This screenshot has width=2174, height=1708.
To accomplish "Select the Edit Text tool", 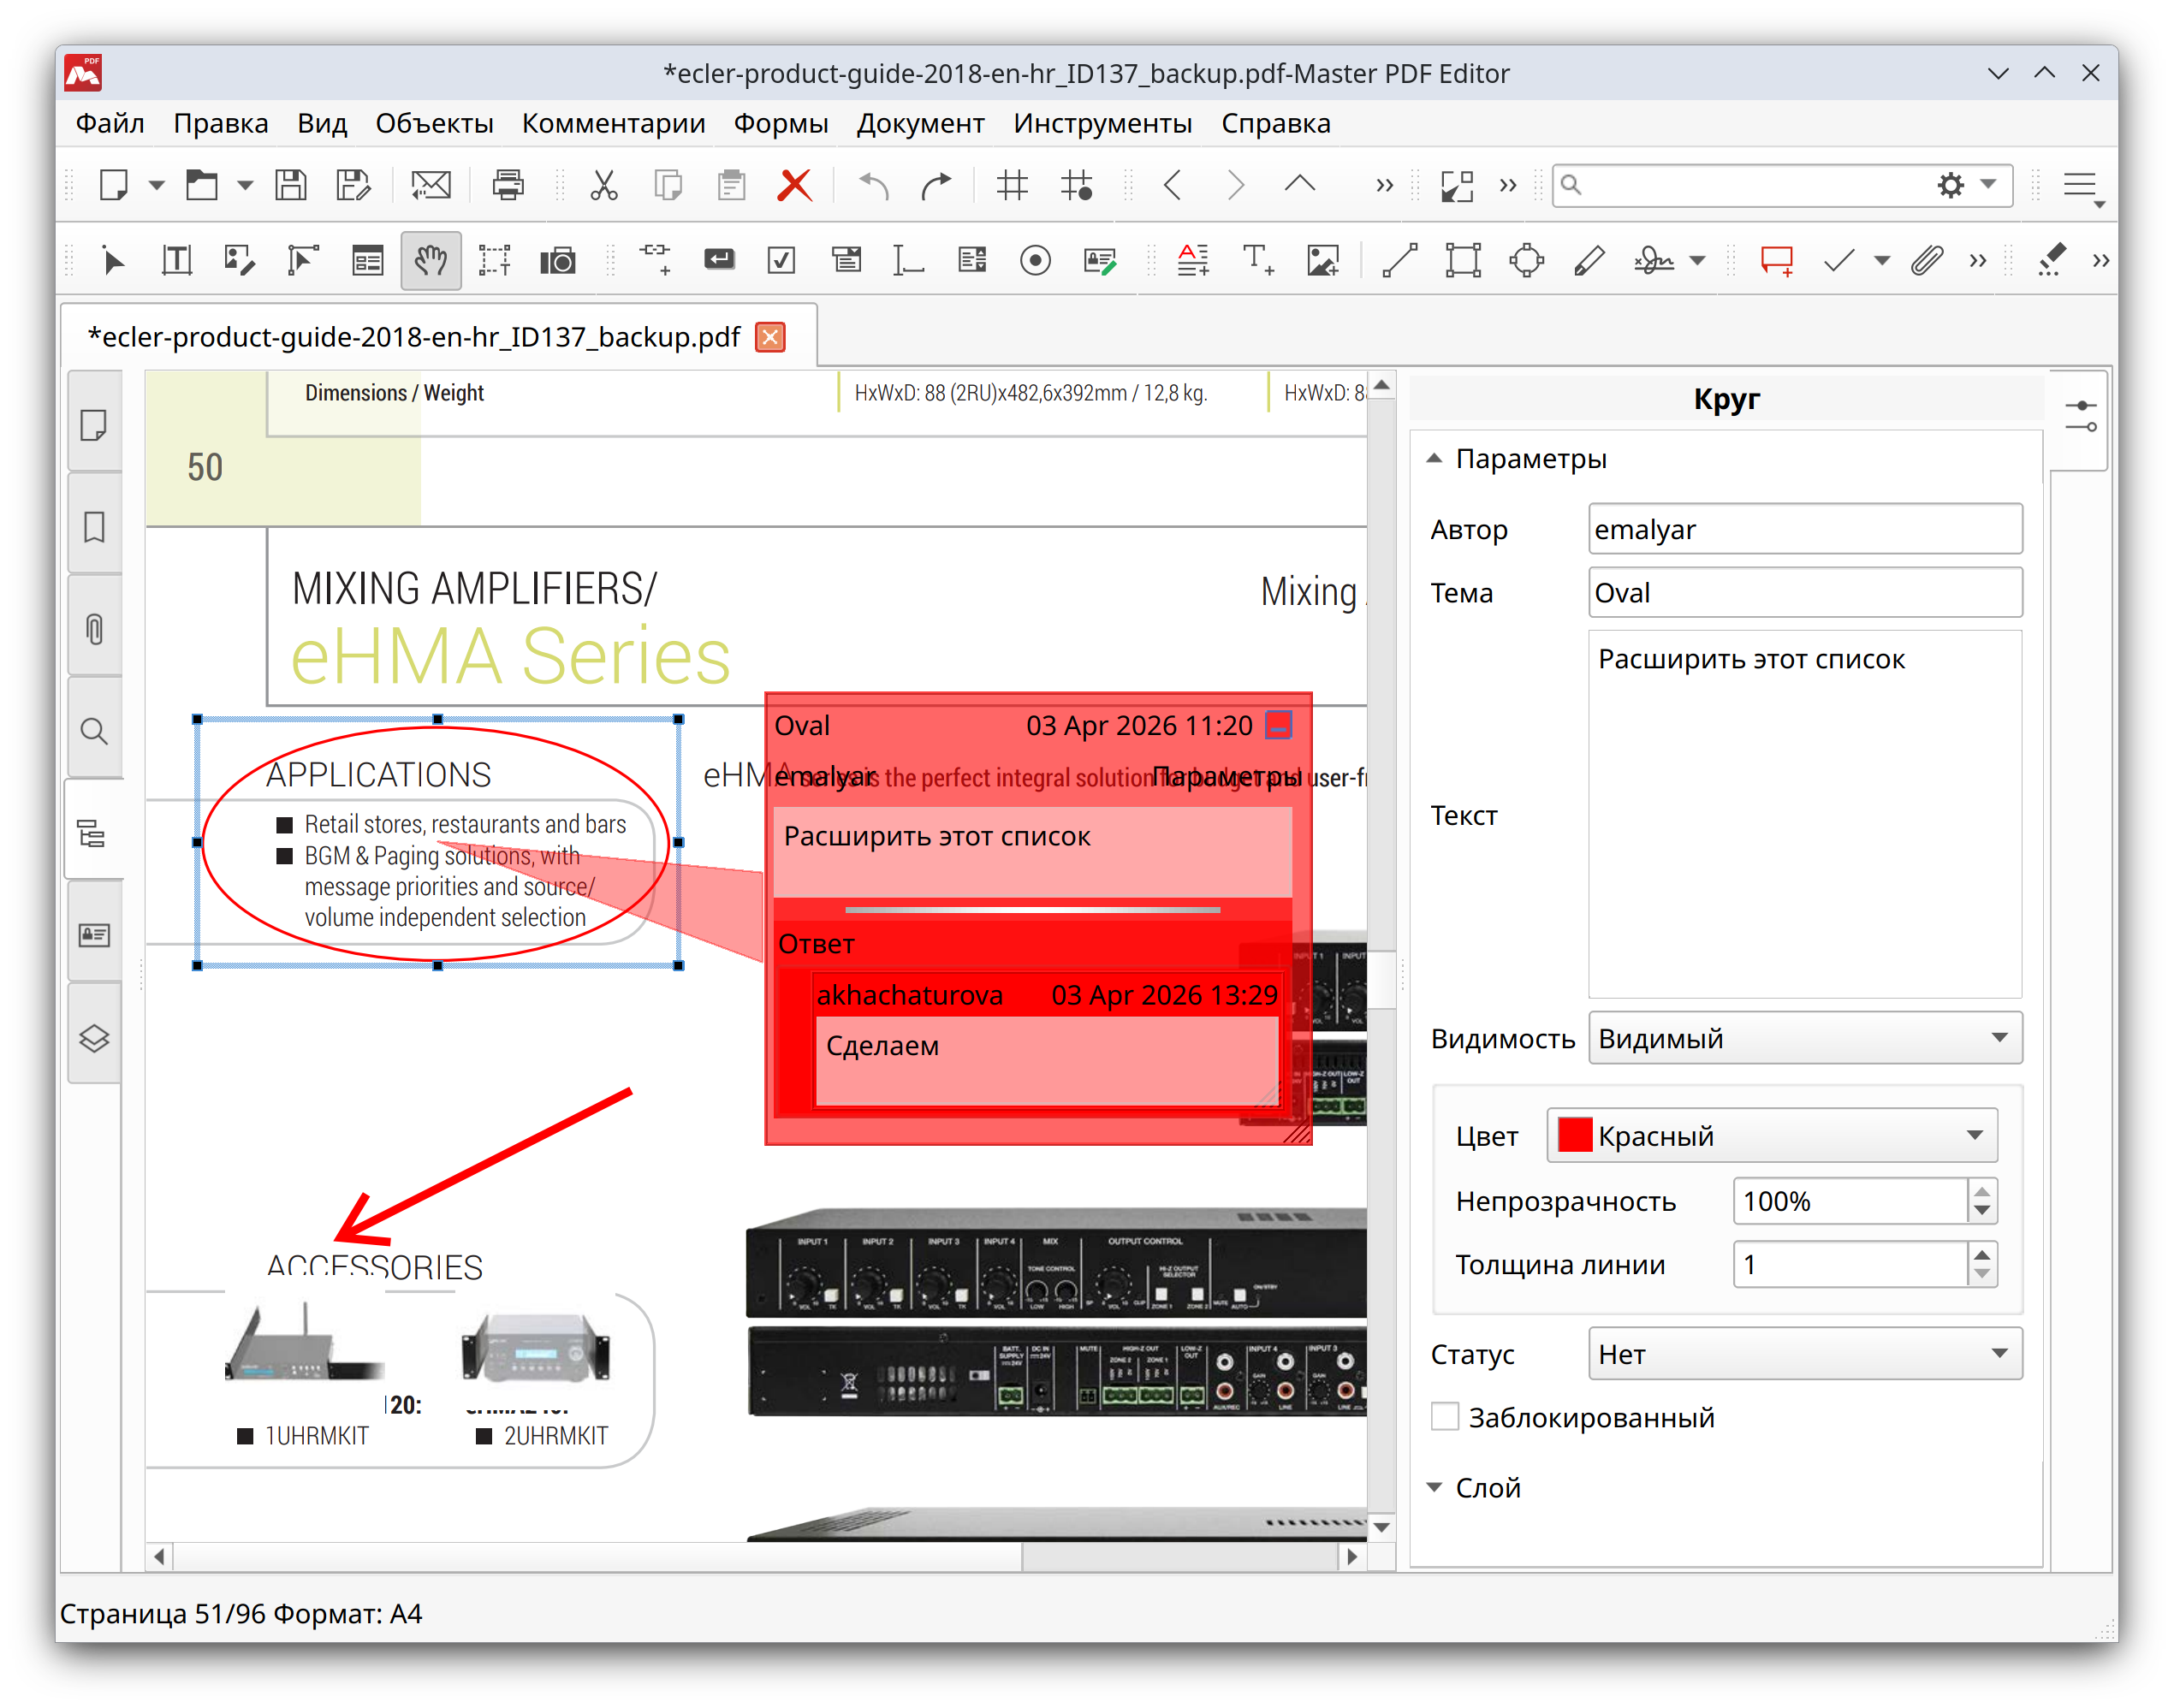I will (177, 261).
